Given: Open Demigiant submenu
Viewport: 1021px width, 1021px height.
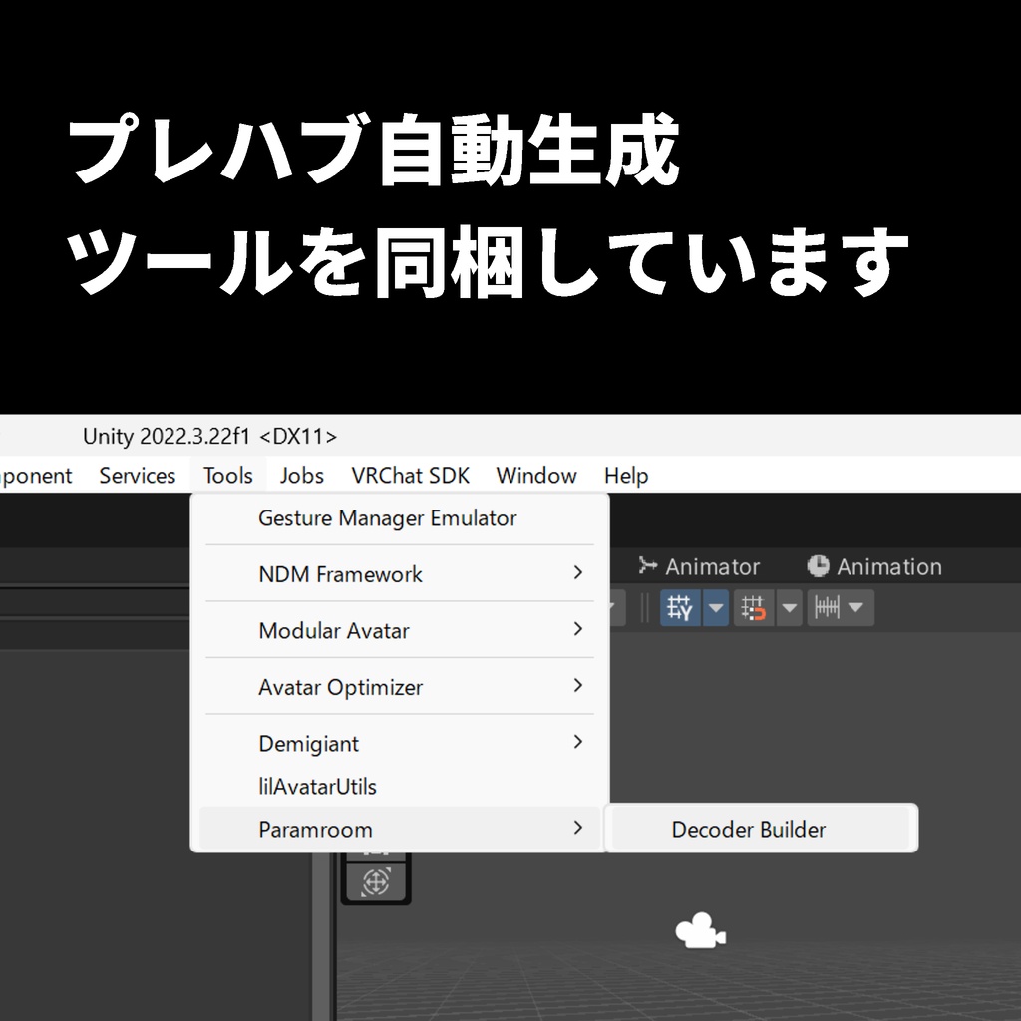Looking at the screenshot, I should [400, 743].
